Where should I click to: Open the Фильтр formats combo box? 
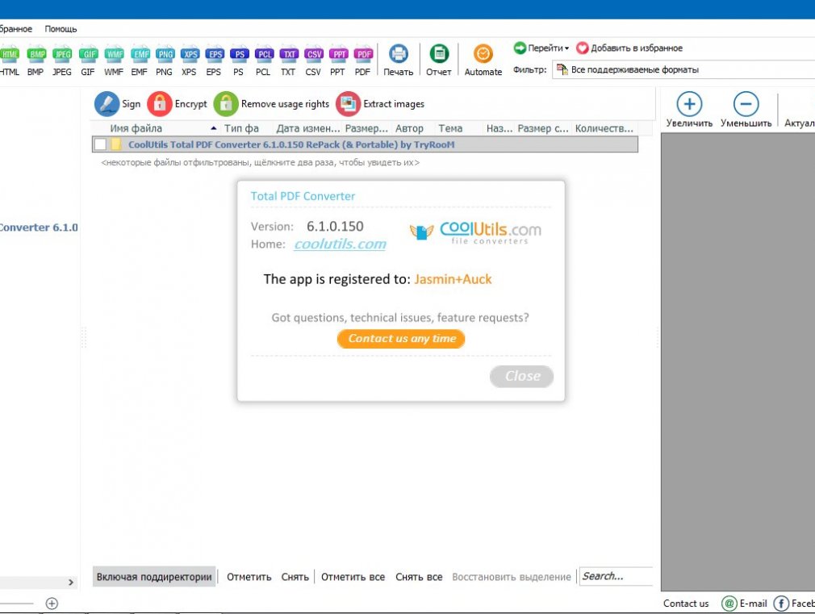(x=683, y=69)
